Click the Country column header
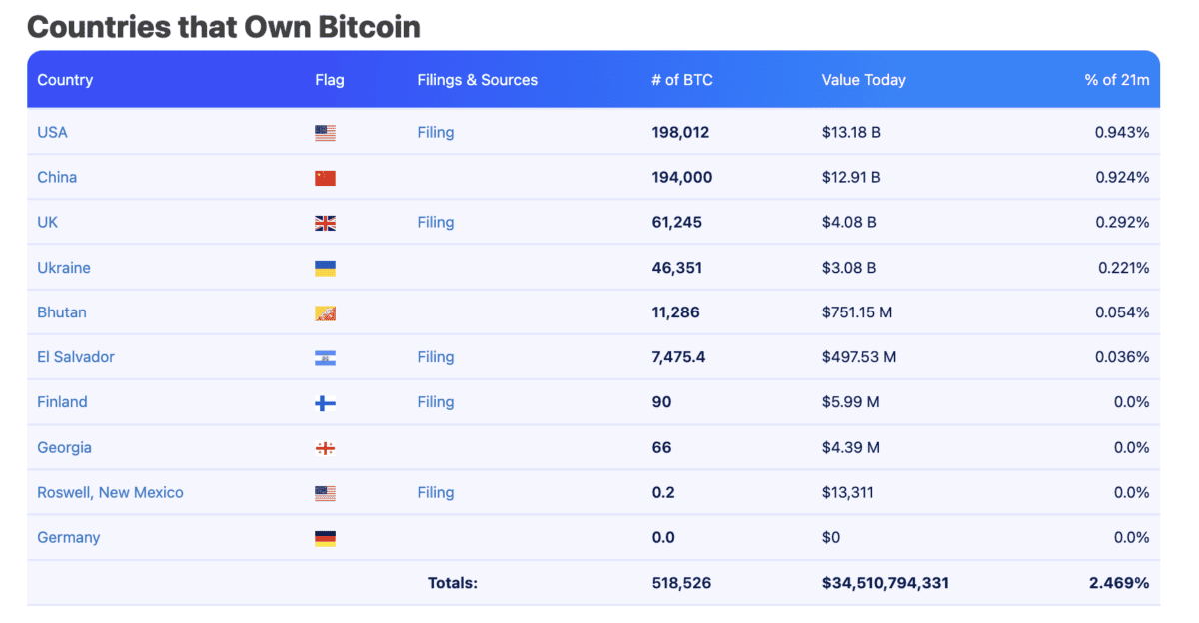Image resolution: width=1199 pixels, height=623 pixels. (x=65, y=79)
